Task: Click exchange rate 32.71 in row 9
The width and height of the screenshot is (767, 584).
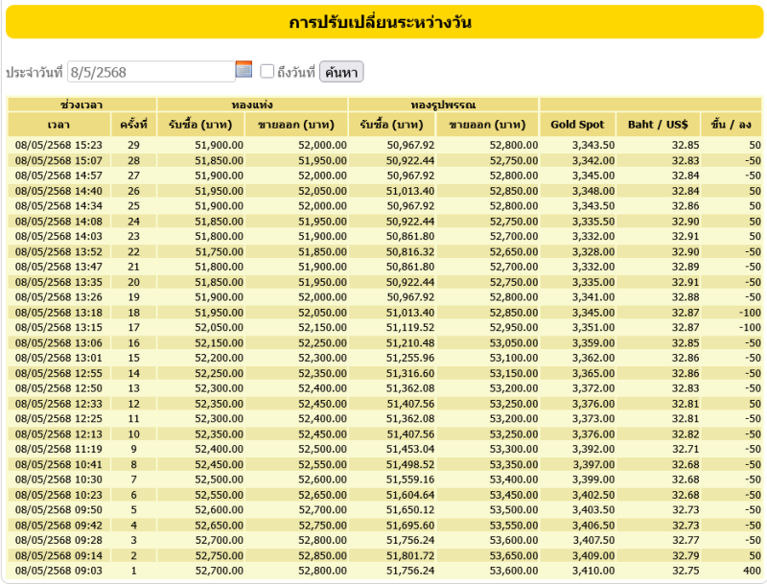Action: click(686, 449)
